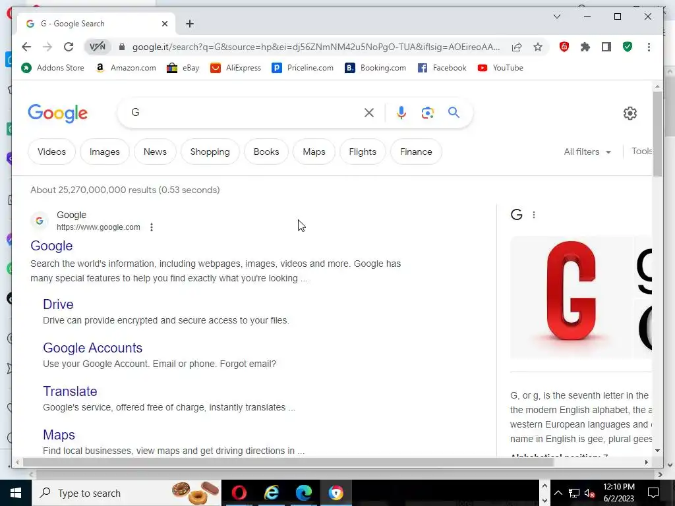Go back to the previous page

tap(26, 47)
